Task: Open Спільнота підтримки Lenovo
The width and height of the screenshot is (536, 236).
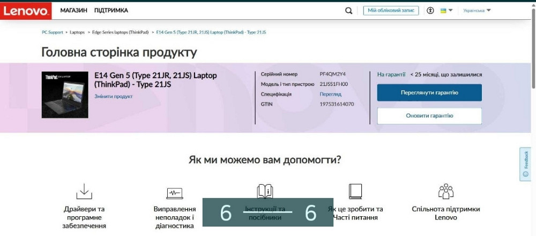Action: click(x=446, y=213)
